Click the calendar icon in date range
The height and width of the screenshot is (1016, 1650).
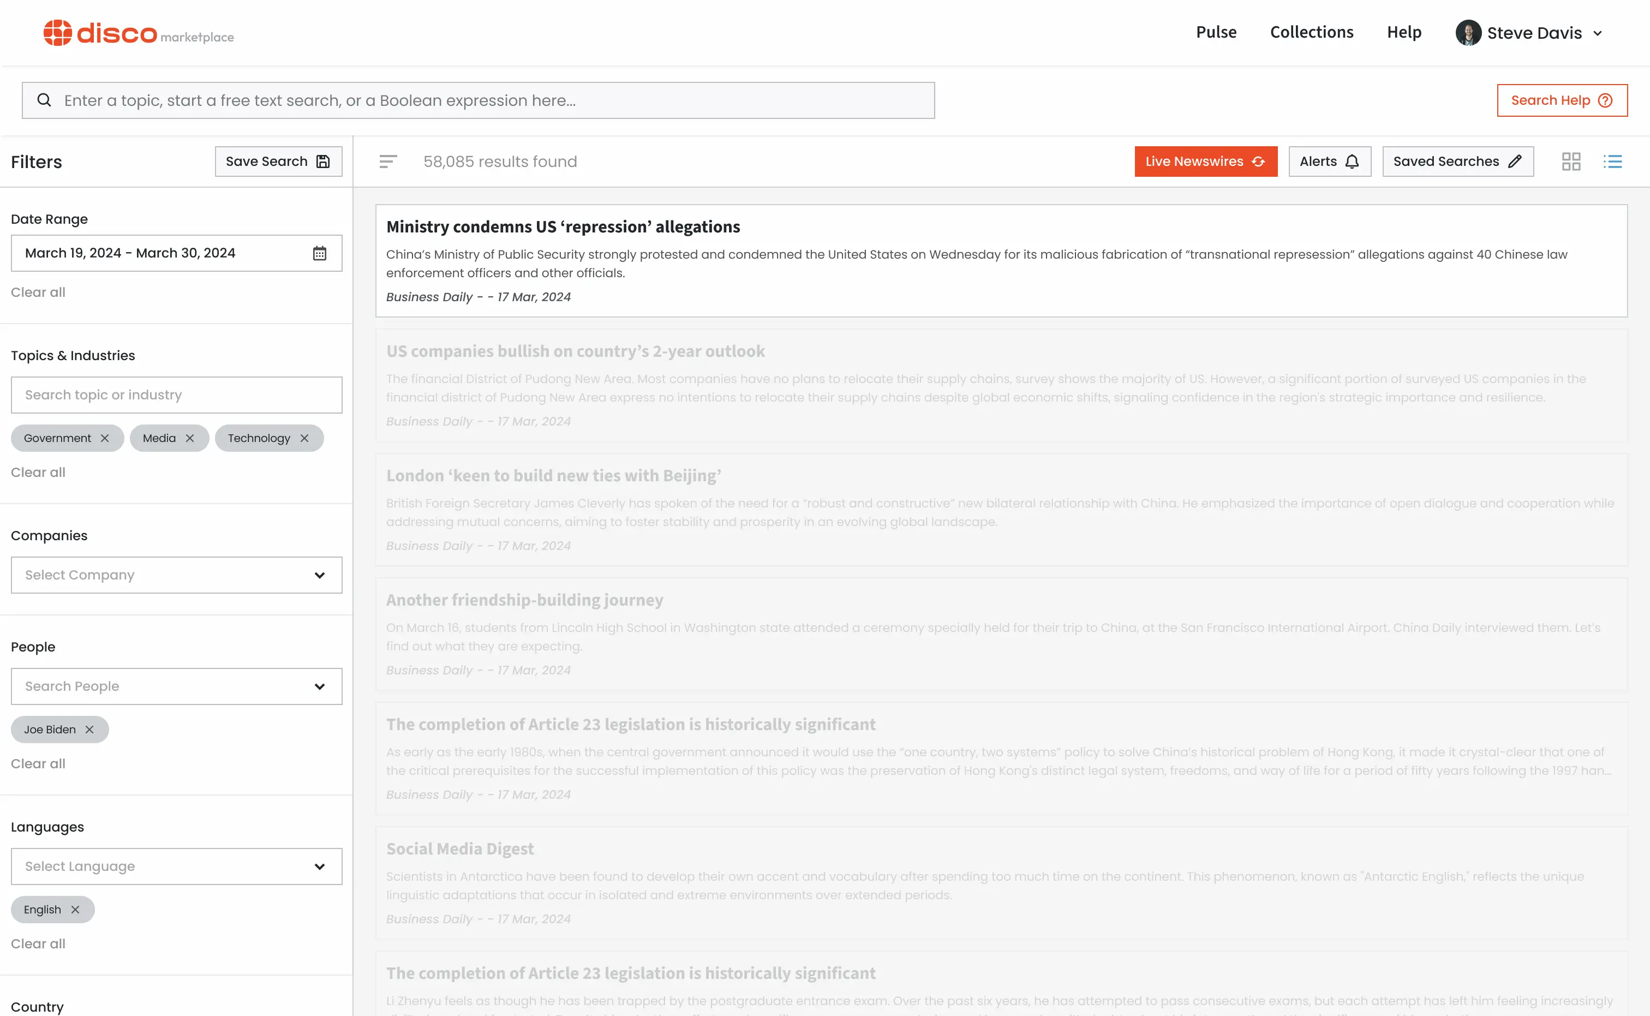[319, 252]
